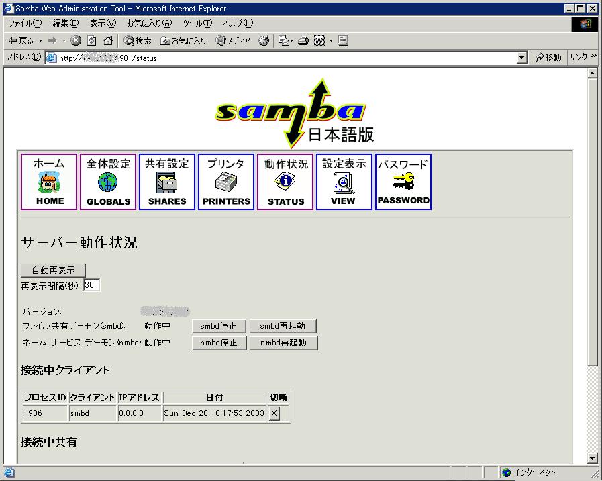Open the STATUS 動作状況 icon
This screenshot has width=602, height=481.
[285, 182]
